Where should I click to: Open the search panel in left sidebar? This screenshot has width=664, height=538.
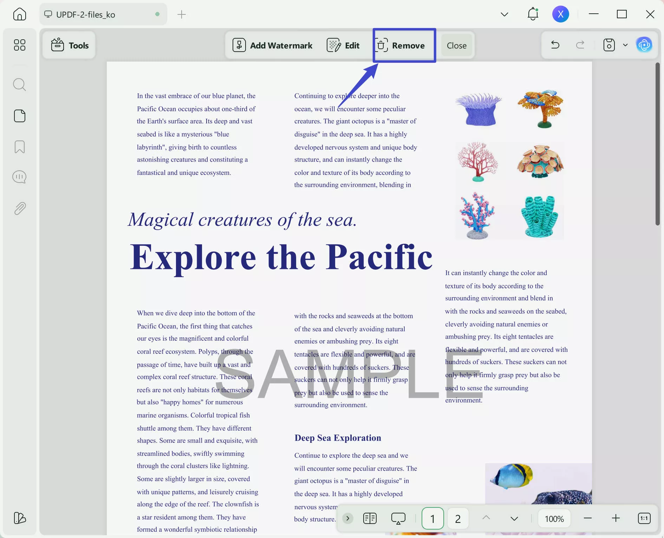click(x=19, y=85)
